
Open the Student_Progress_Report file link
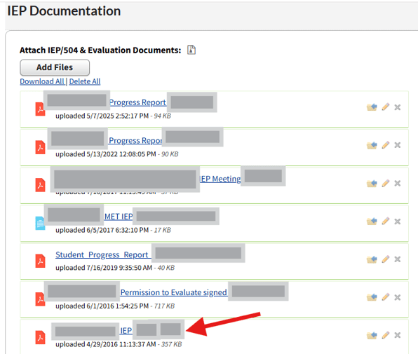coord(103,255)
